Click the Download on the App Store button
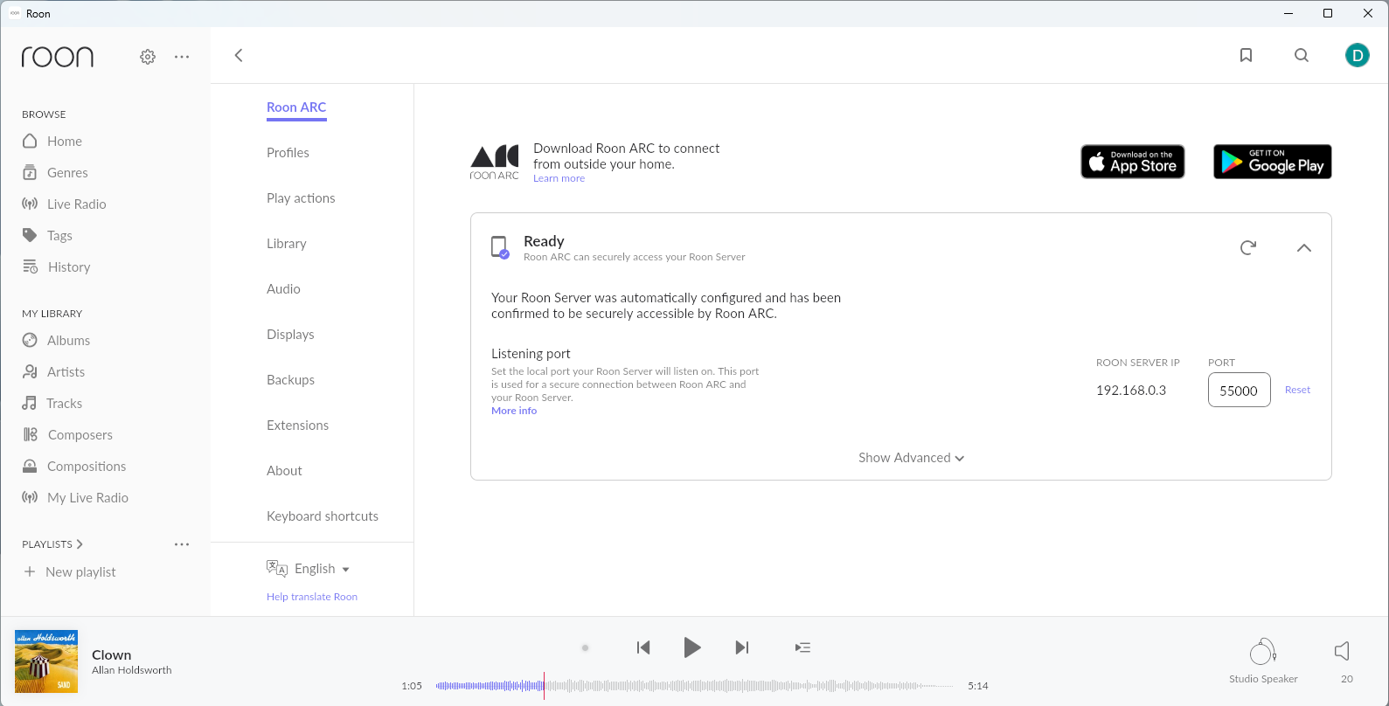Image resolution: width=1389 pixels, height=706 pixels. pos(1133,162)
